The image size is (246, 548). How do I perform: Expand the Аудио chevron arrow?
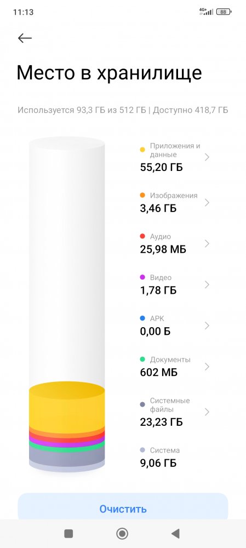[207, 243]
